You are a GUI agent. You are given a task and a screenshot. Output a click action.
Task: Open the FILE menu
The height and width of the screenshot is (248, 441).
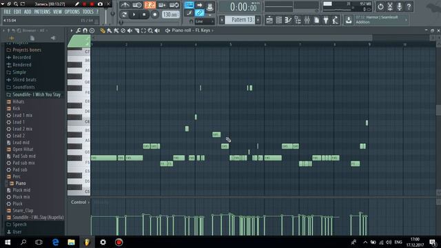7,12
